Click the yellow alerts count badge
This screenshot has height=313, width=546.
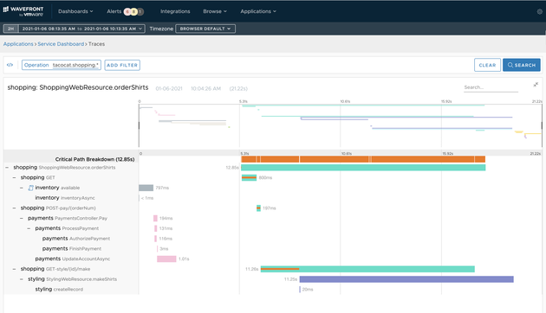click(133, 11)
